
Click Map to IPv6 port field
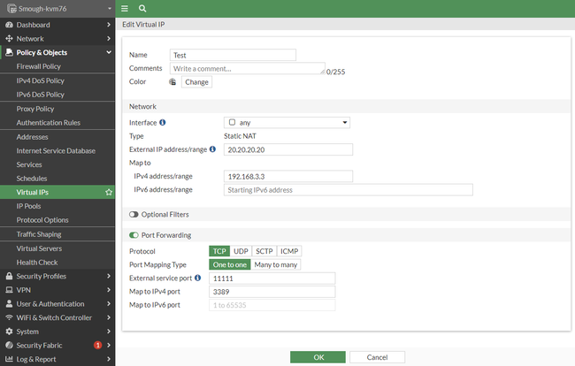[x=272, y=305]
